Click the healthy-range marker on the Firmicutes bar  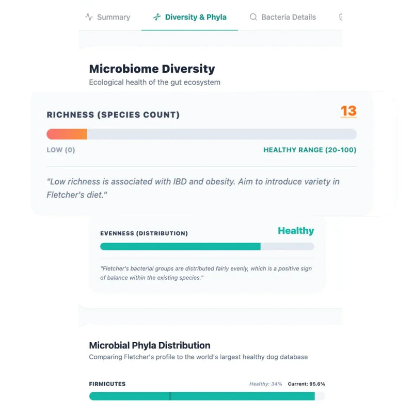pyautogui.click(x=170, y=396)
